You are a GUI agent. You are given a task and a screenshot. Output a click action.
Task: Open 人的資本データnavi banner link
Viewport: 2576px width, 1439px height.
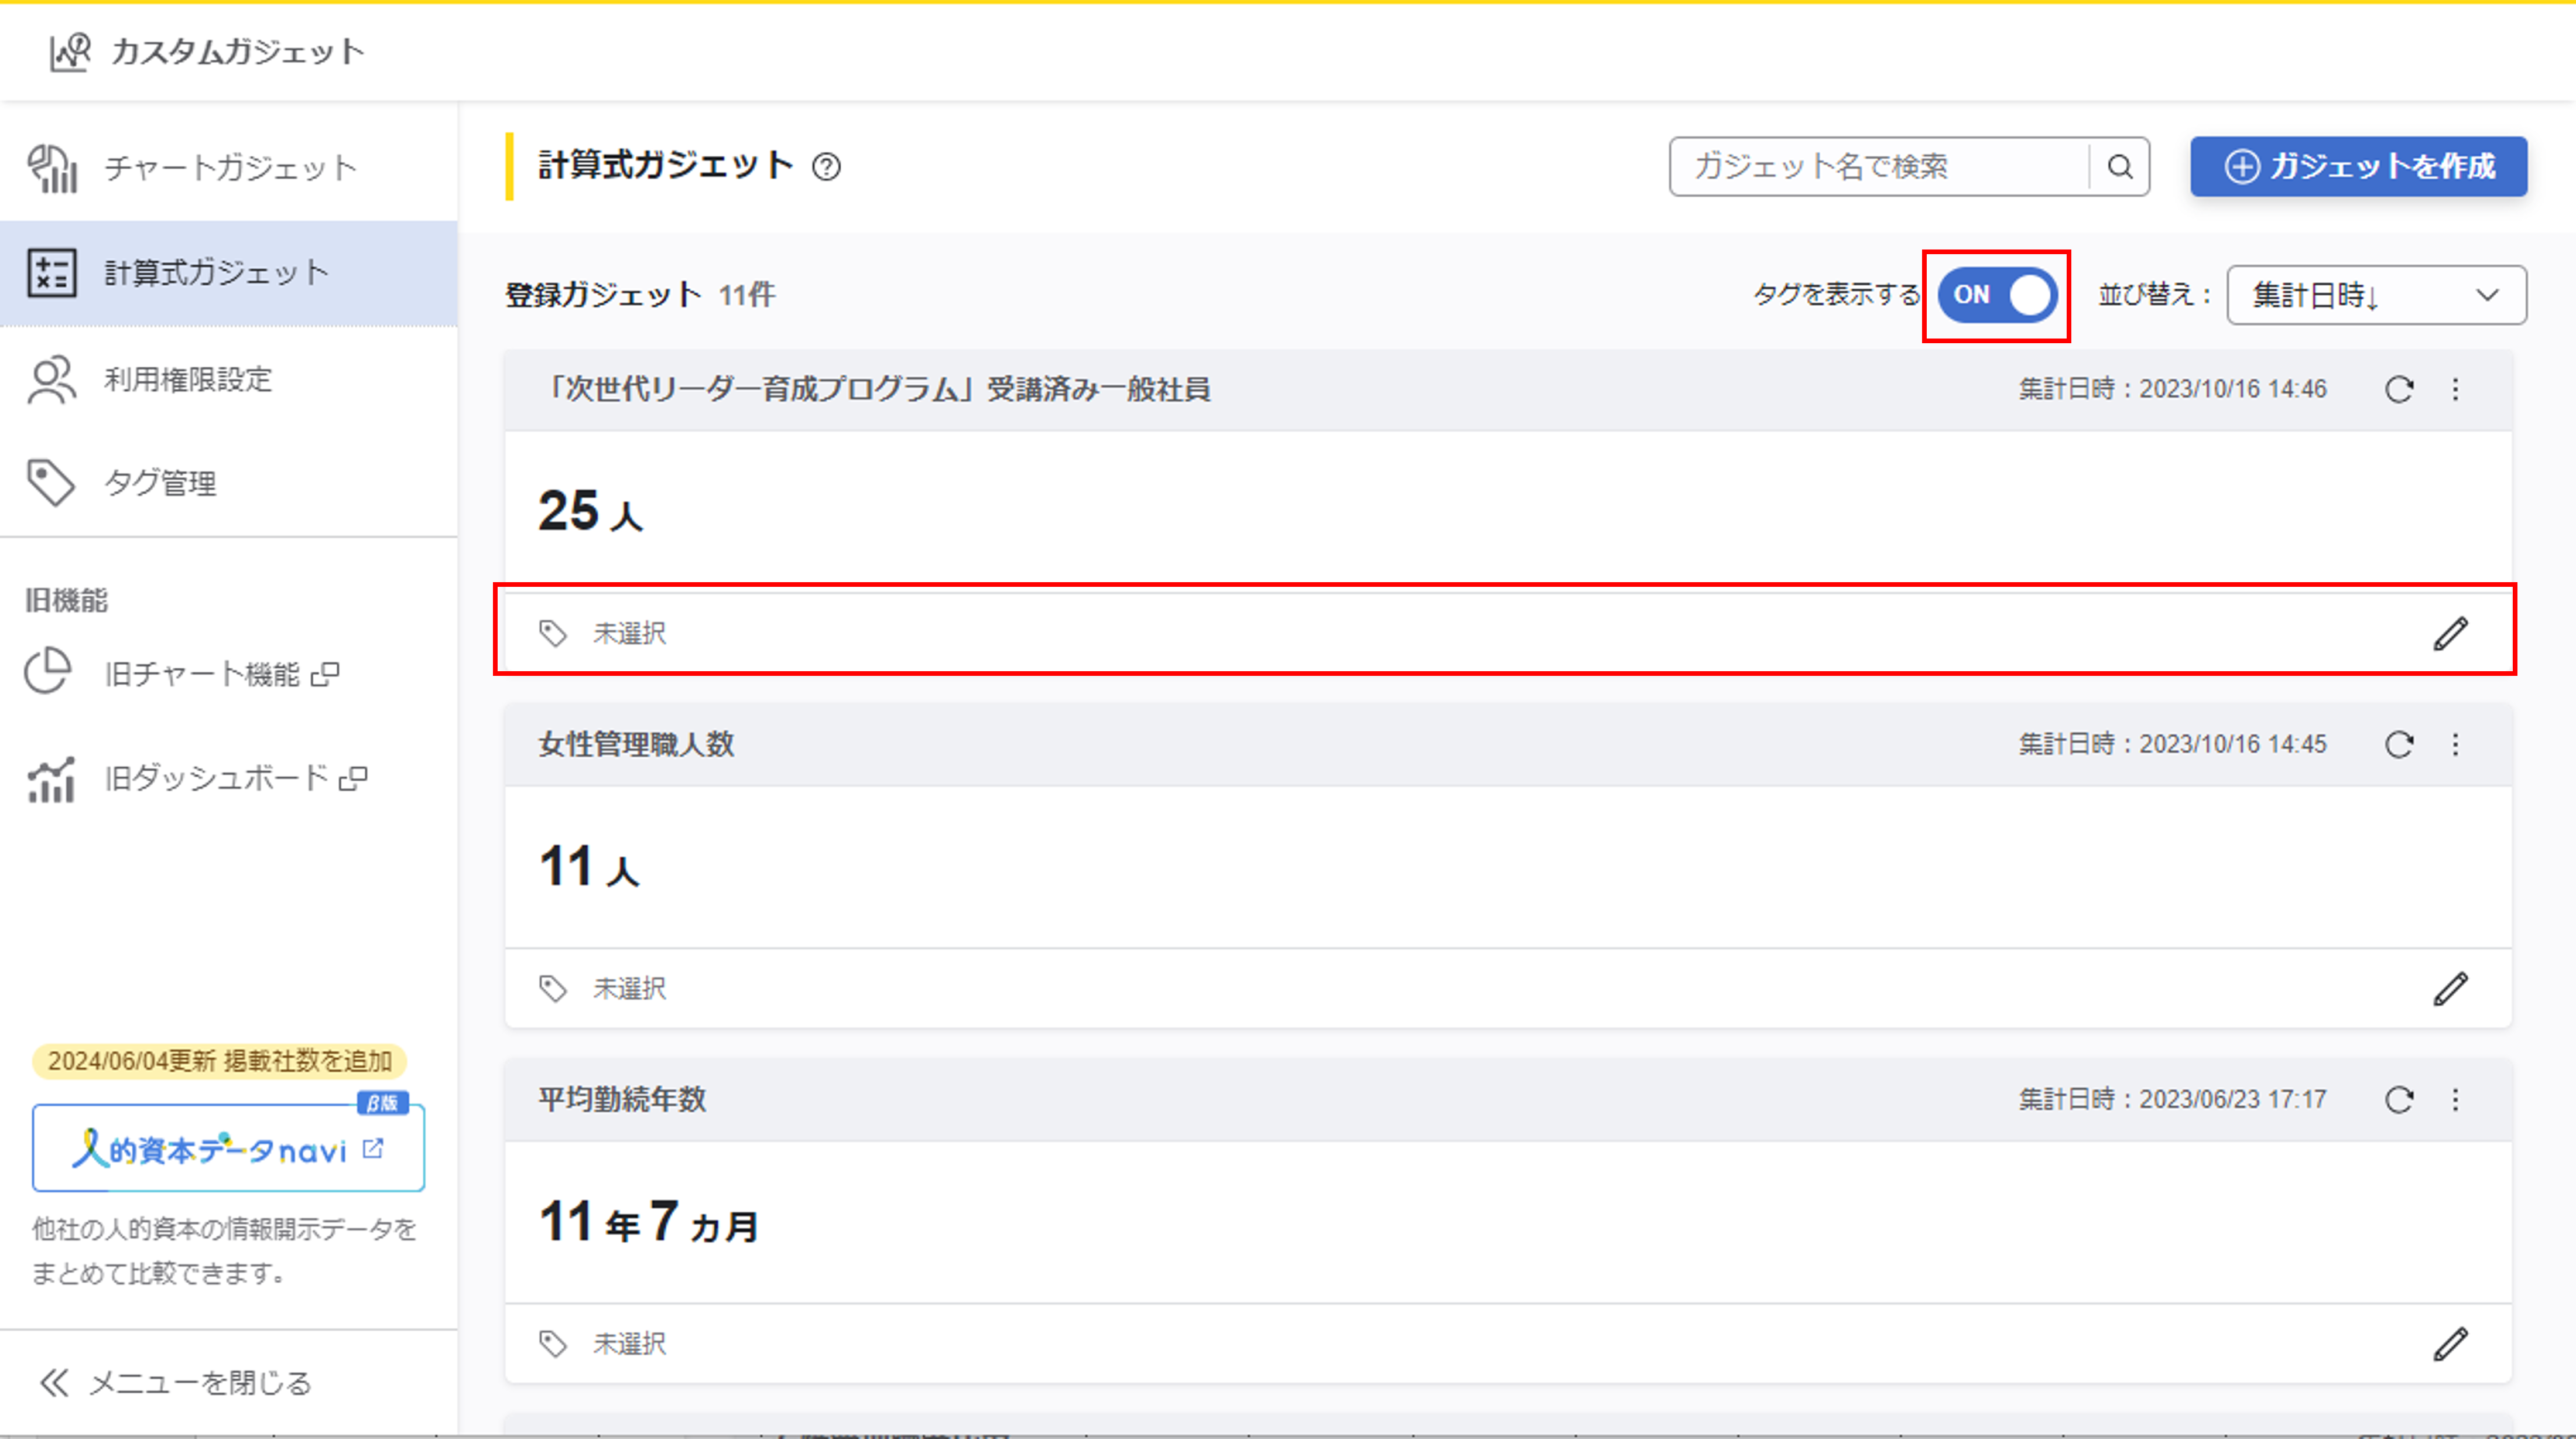[x=228, y=1149]
